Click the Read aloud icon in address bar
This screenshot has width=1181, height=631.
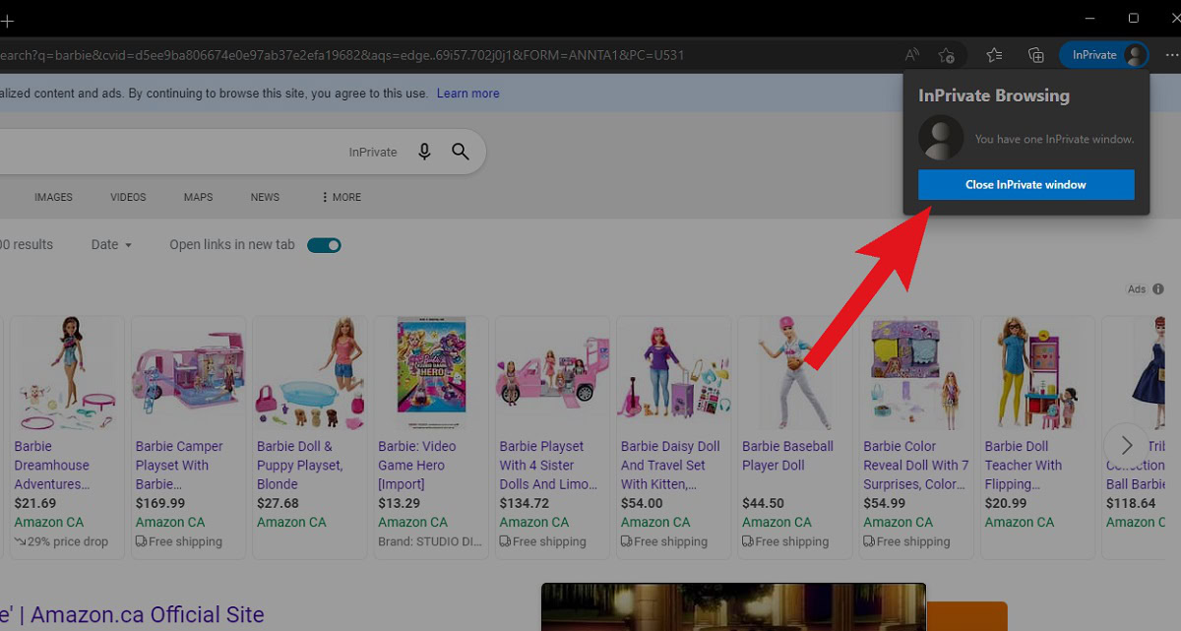(x=912, y=55)
